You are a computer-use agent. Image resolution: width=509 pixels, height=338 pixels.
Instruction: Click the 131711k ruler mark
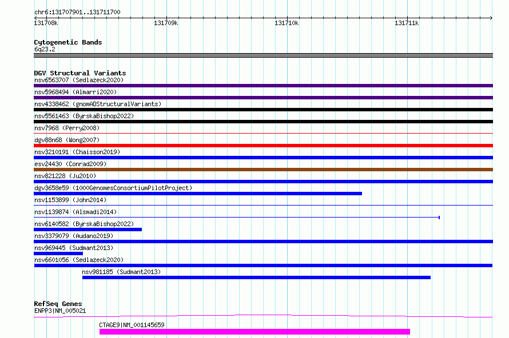click(407, 23)
